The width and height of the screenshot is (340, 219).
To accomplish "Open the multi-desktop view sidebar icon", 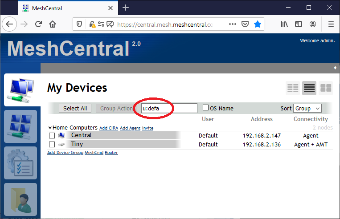I will click(x=20, y=126).
